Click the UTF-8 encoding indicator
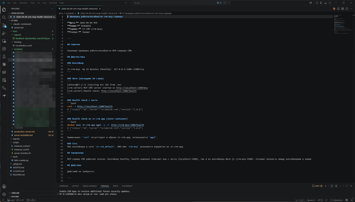 click(320, 200)
